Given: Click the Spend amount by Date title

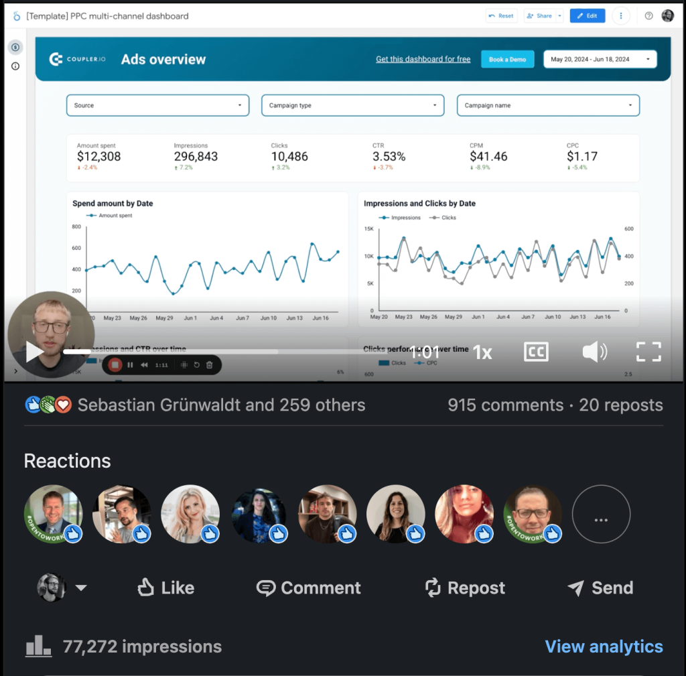Looking at the screenshot, I should tap(113, 203).
